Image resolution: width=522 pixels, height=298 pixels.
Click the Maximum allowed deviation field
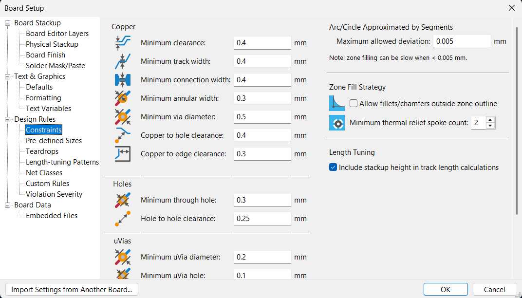coord(462,41)
